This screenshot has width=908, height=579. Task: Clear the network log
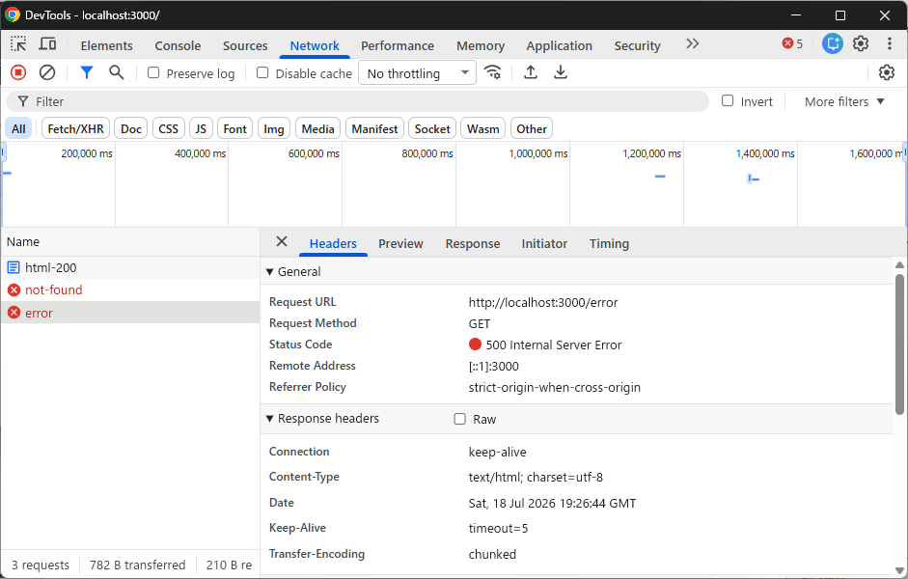(x=47, y=72)
